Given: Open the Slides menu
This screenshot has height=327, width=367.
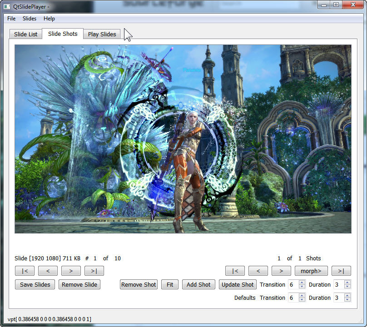Looking at the screenshot, I should [30, 19].
